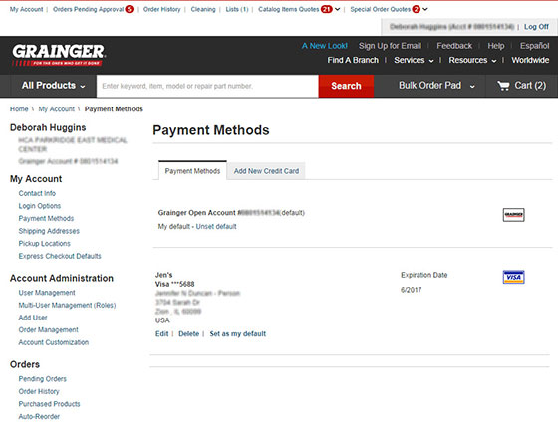Image resolution: width=558 pixels, height=427 pixels.
Task: Open Purchased Products link
Action: pos(49,404)
